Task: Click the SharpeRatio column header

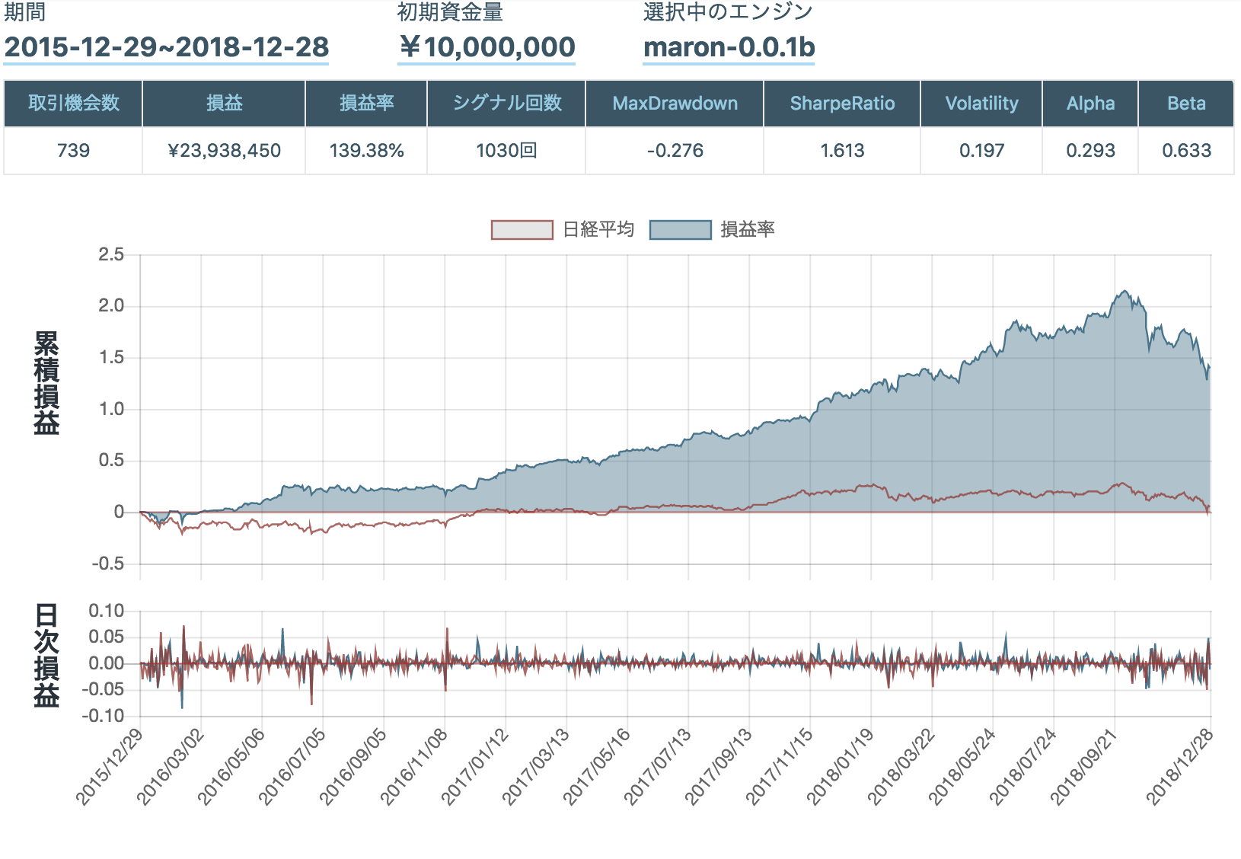Action: pos(842,104)
